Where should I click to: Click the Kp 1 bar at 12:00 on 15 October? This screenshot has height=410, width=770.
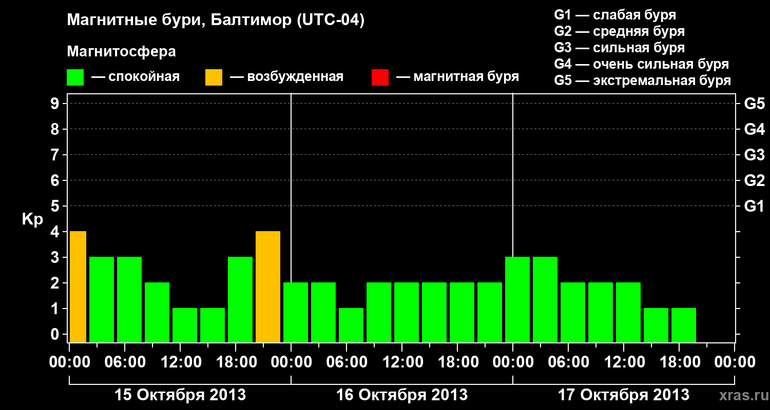(x=185, y=325)
